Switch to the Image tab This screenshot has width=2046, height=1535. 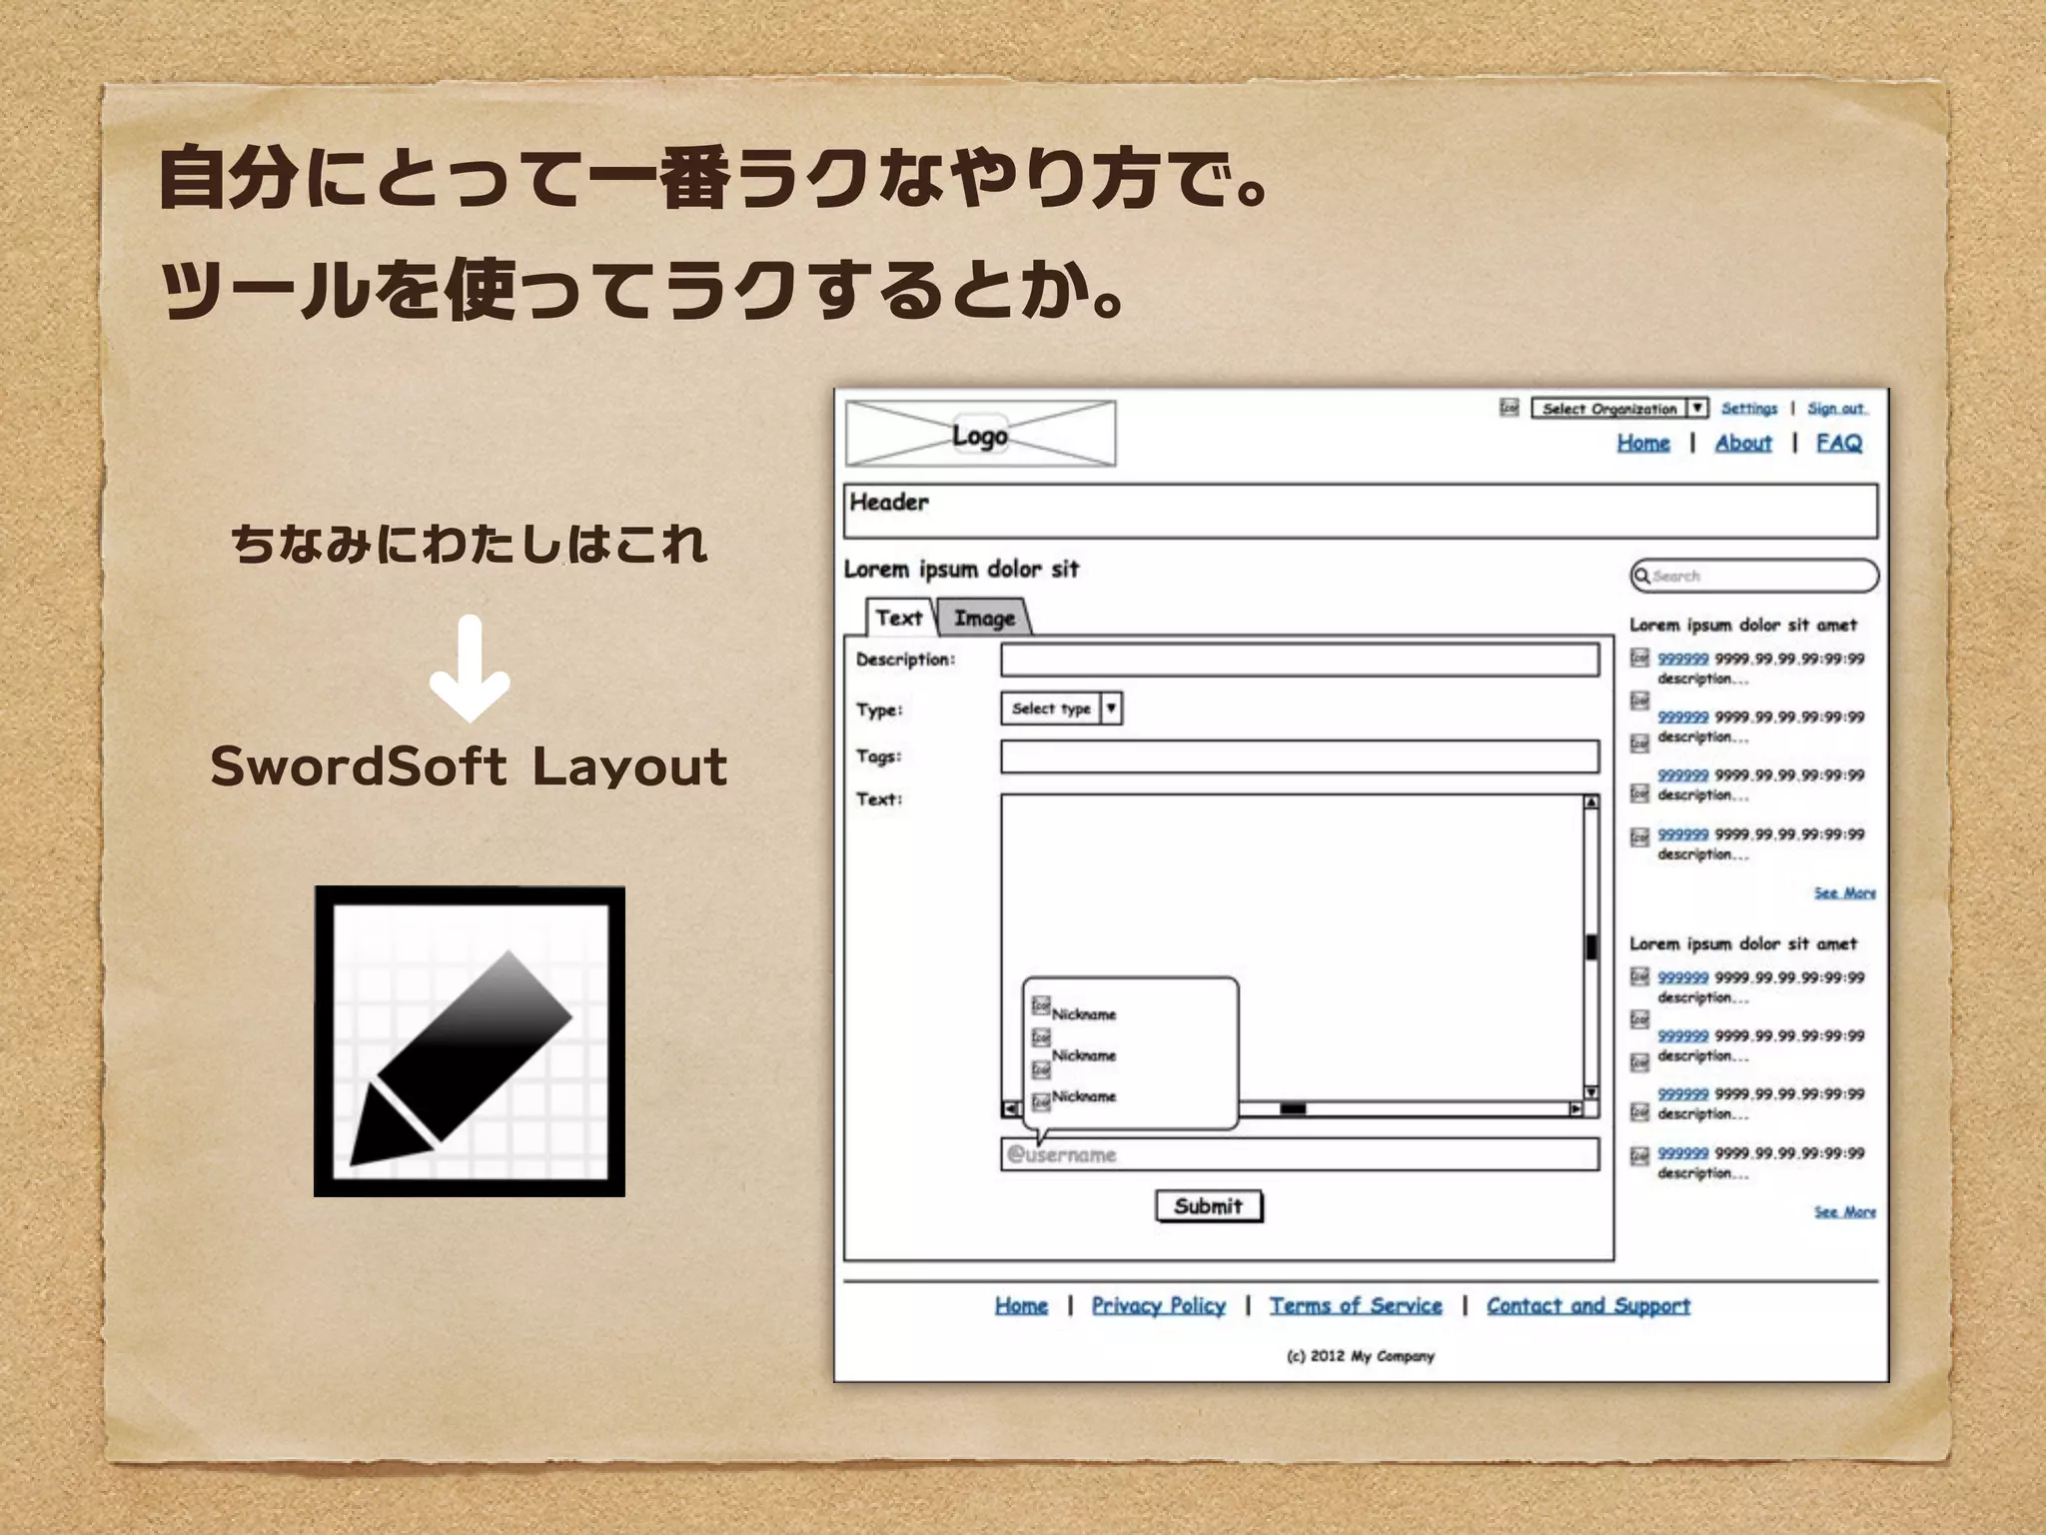(984, 618)
